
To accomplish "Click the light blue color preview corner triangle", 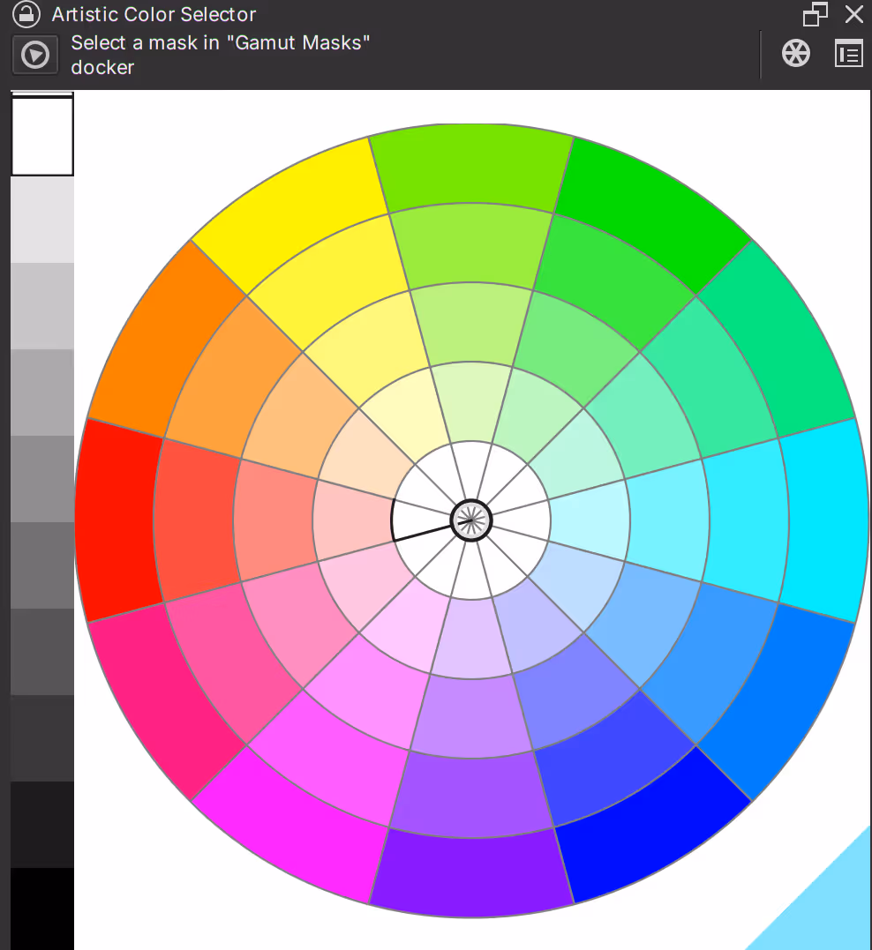I will point(830,909).
